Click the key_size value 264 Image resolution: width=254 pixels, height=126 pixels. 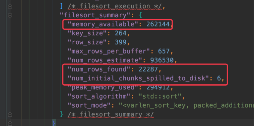tap(121, 33)
